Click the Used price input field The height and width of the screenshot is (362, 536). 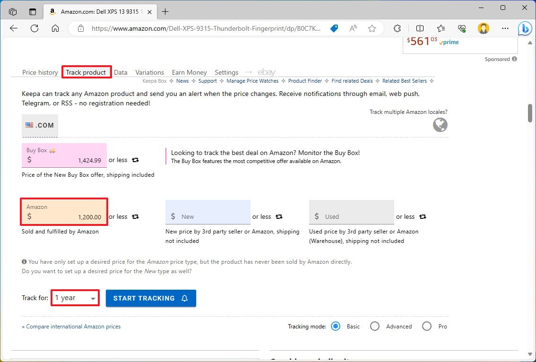tap(351, 212)
